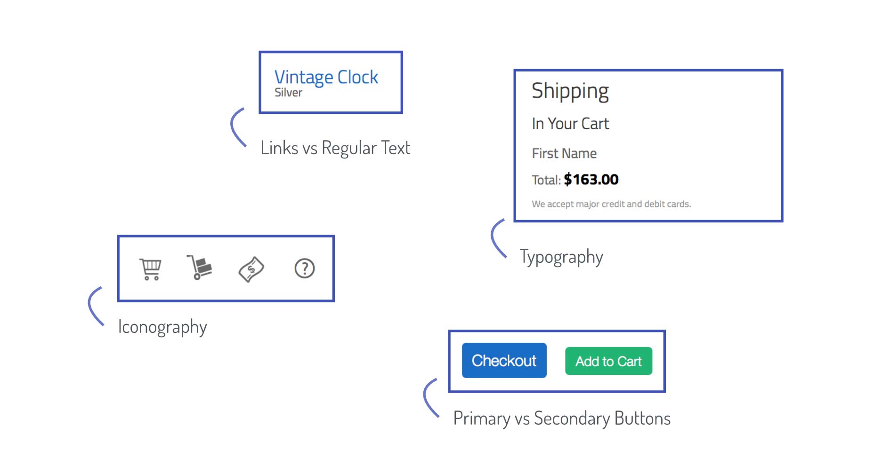This screenshot has width=874, height=474.
Task: Select the Shipping heading
Action: (570, 91)
